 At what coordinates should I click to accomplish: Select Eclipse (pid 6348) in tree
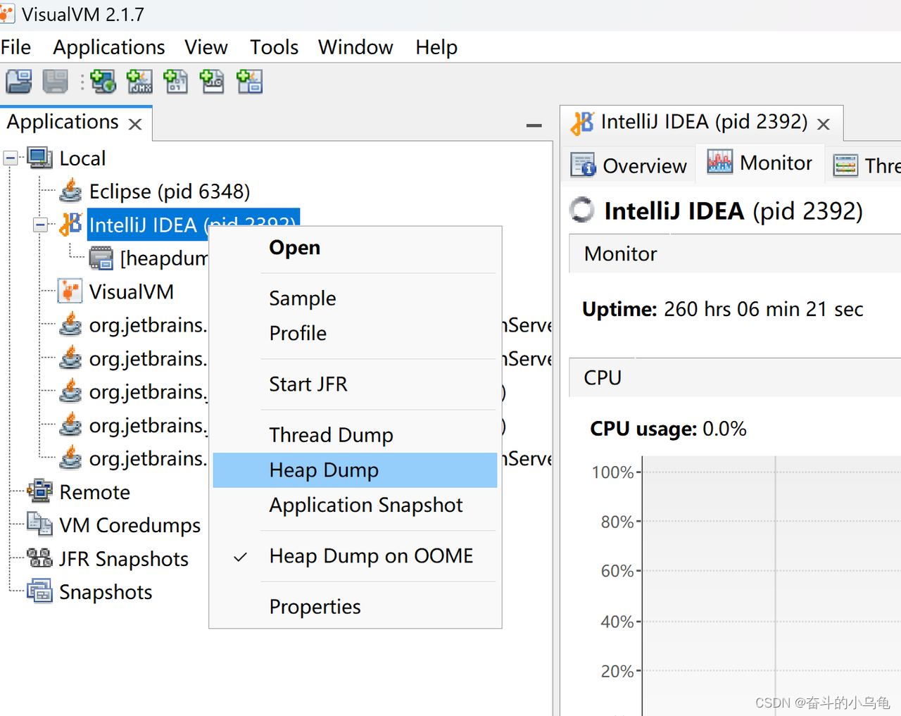[x=170, y=191]
